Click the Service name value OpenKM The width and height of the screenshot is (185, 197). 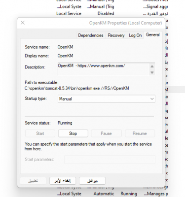click(65, 47)
